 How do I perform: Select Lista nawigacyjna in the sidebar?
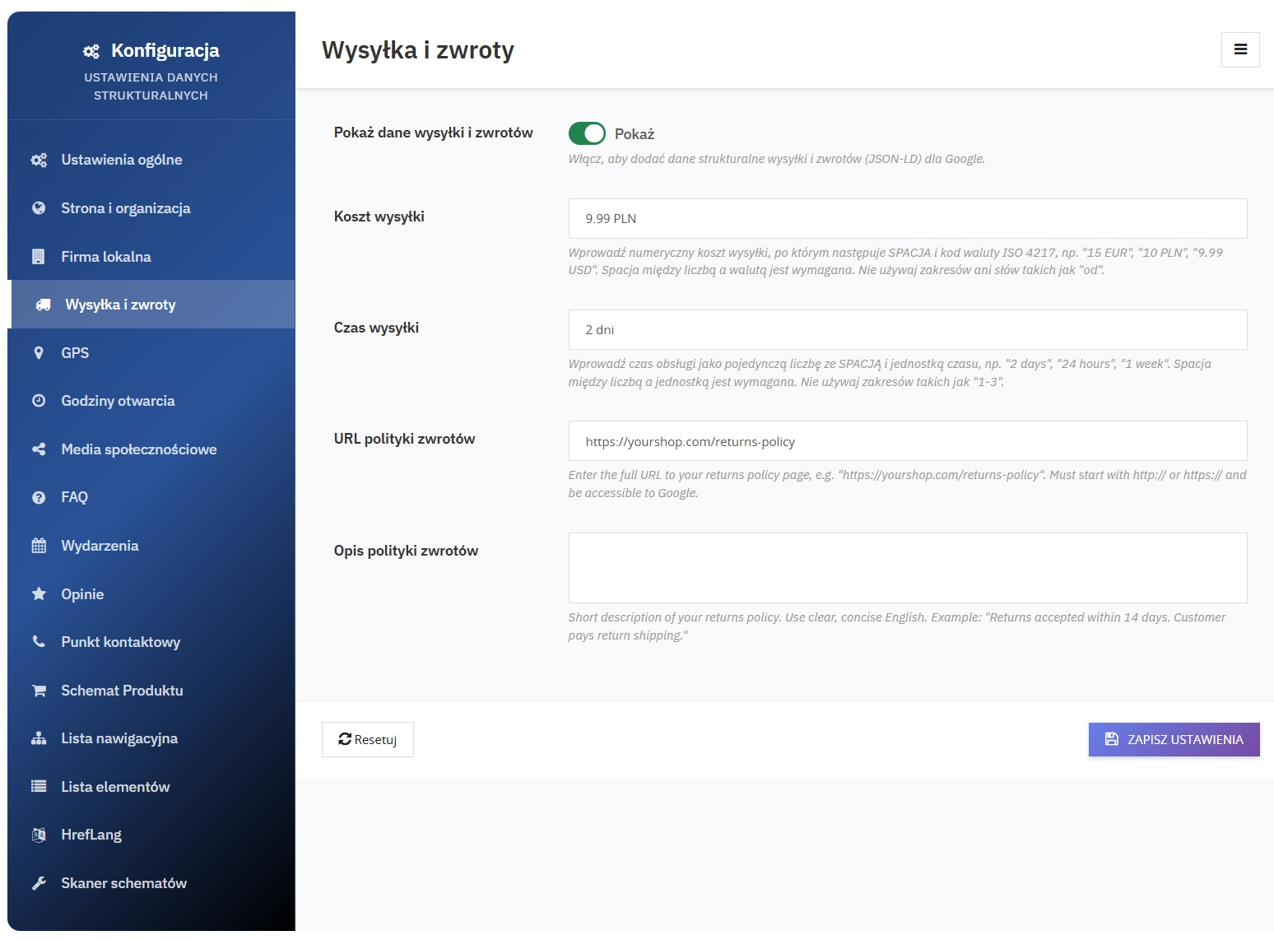pos(119,738)
